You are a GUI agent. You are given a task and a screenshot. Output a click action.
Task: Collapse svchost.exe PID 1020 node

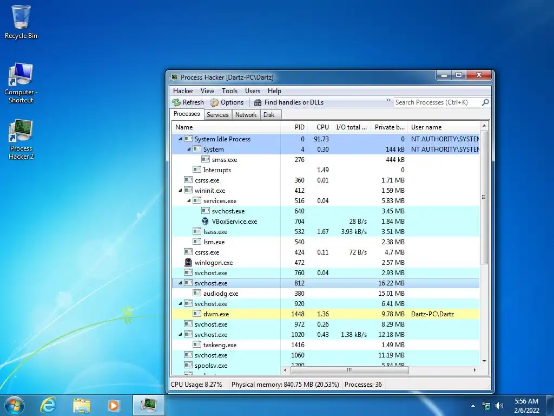[180, 335]
